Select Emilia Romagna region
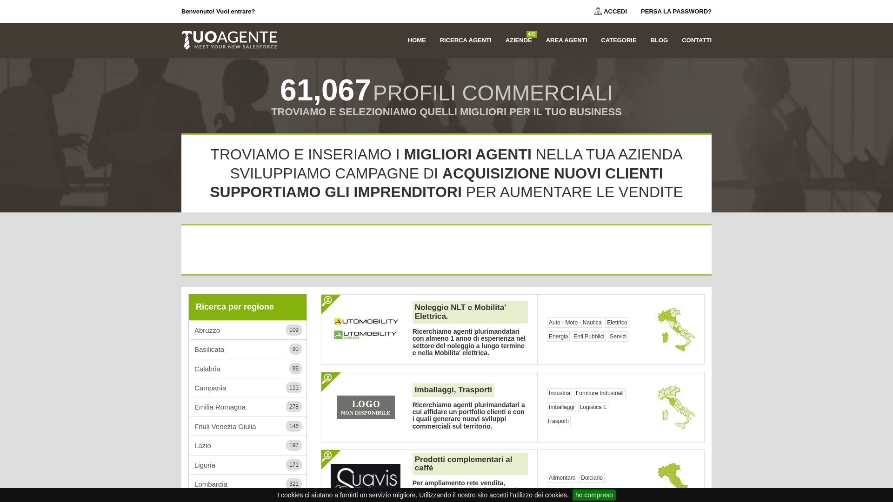Viewport: 893px width, 502px height. pos(248,407)
